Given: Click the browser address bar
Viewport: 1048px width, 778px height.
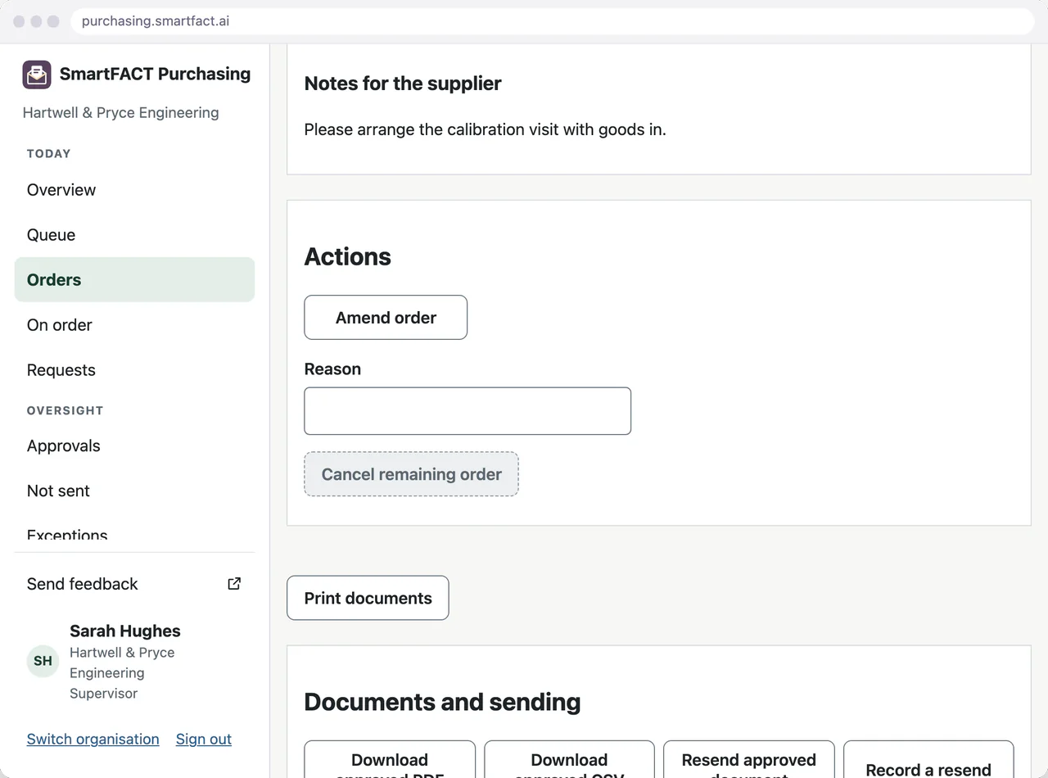Looking at the screenshot, I should point(553,21).
